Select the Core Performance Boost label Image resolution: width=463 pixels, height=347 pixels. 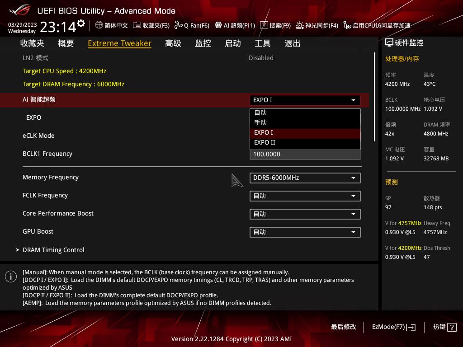tap(58, 213)
